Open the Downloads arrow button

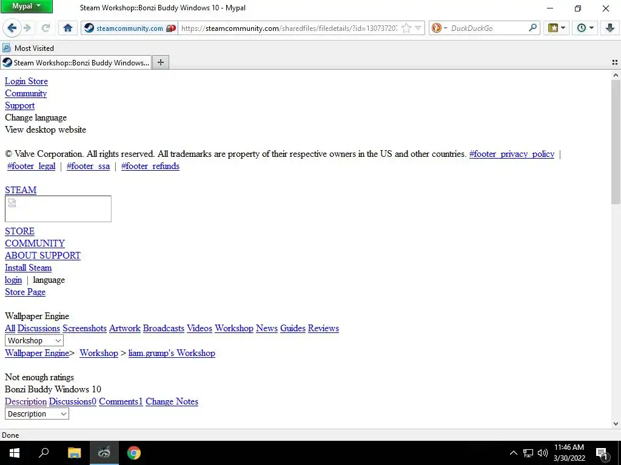(x=610, y=28)
